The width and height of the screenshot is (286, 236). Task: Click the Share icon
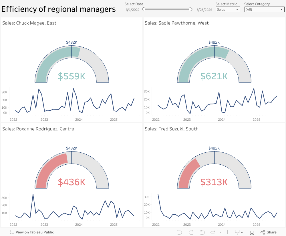pyautogui.click(x=268, y=232)
